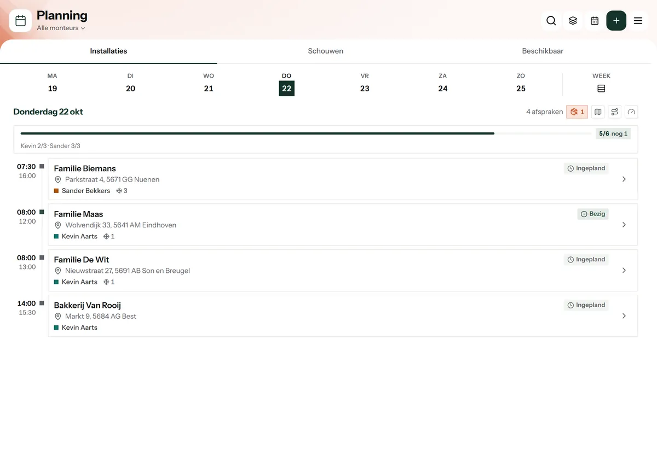The width and height of the screenshot is (657, 456).
Task: Click the route icon next to map
Action: pos(615,112)
